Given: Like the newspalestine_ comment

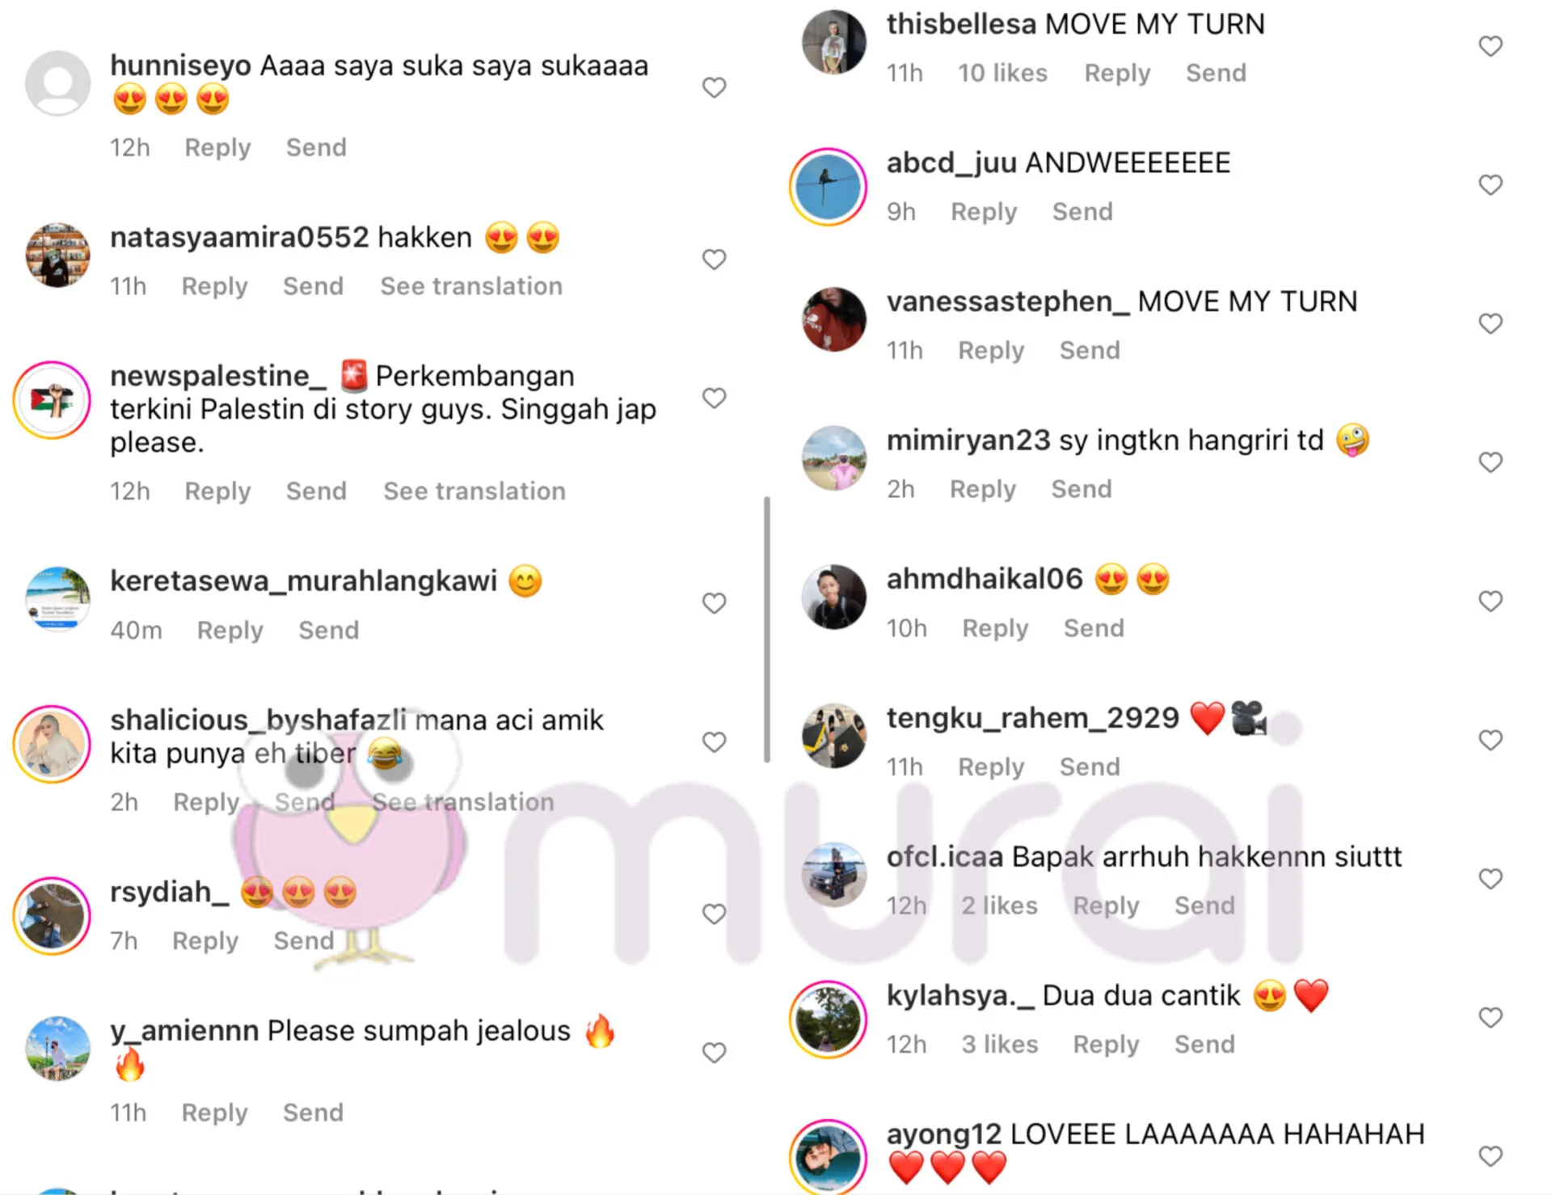Looking at the screenshot, I should coord(714,398).
